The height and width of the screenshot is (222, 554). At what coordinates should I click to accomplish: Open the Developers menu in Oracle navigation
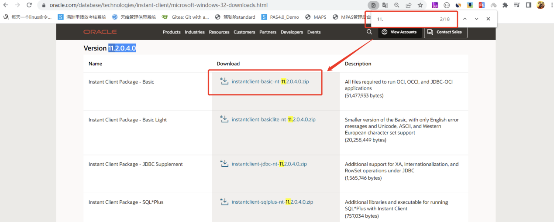(292, 32)
